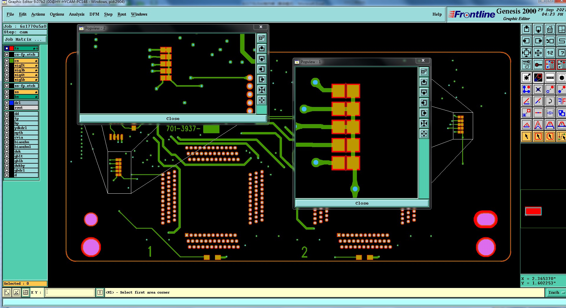Click pan right icon in Popview-1 toolbar

pos(424,113)
